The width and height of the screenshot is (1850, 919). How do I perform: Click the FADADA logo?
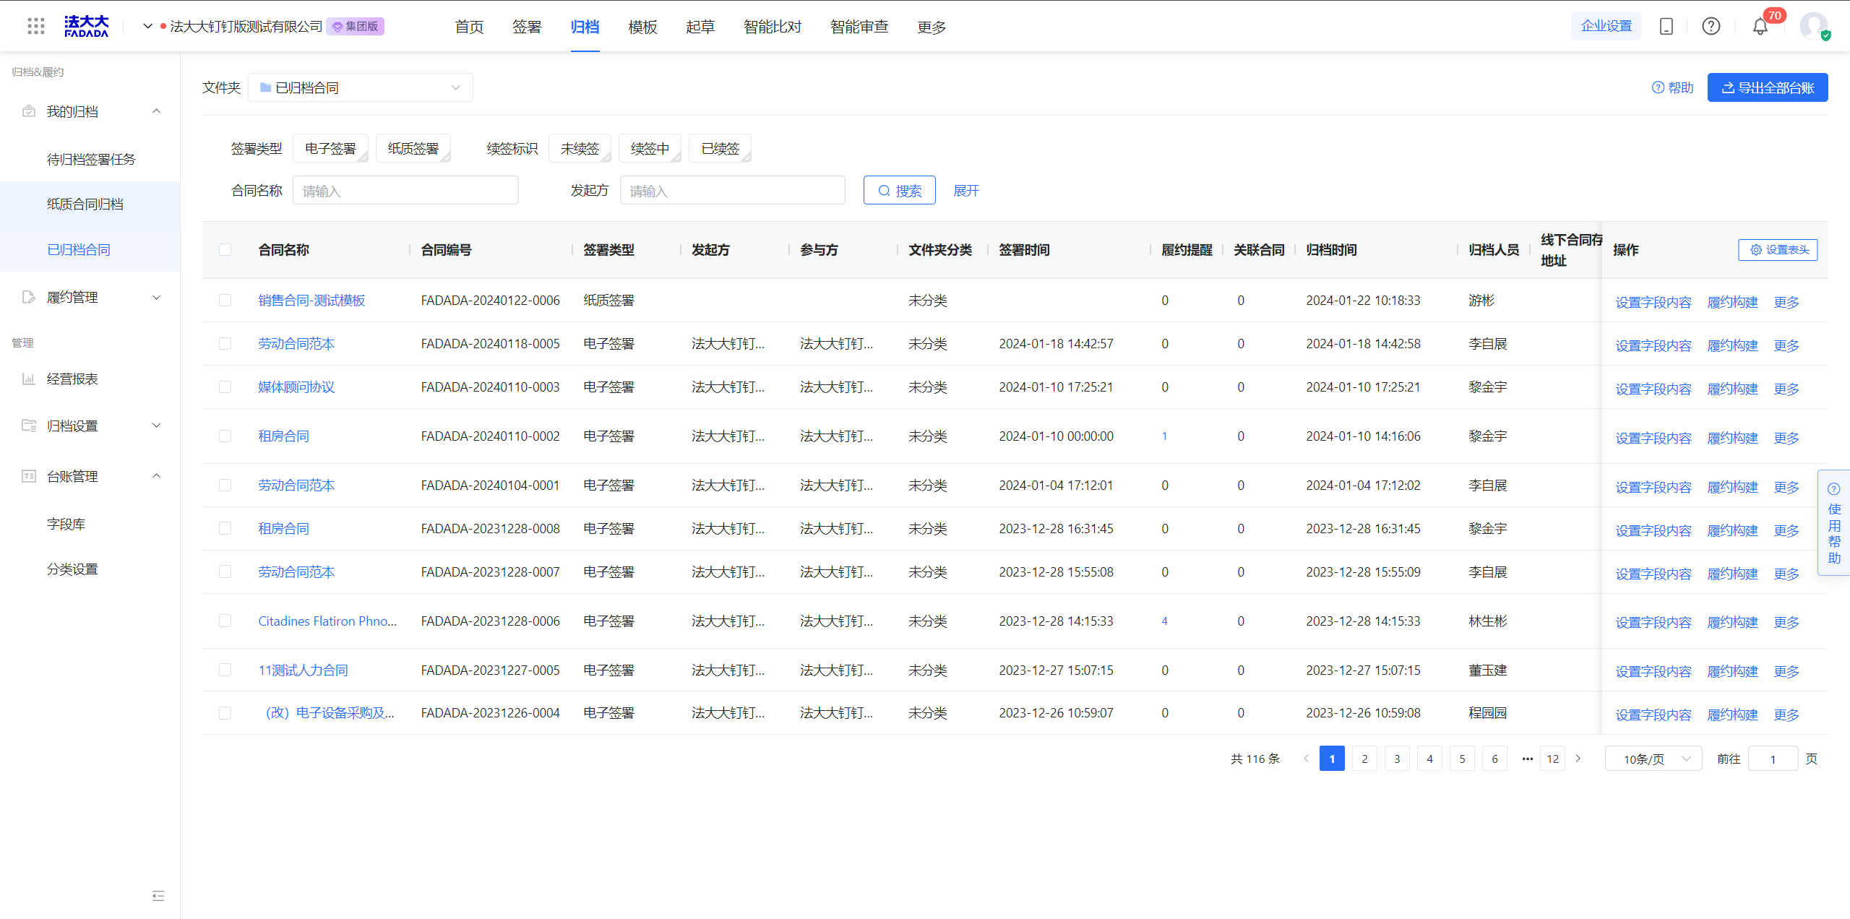click(86, 27)
